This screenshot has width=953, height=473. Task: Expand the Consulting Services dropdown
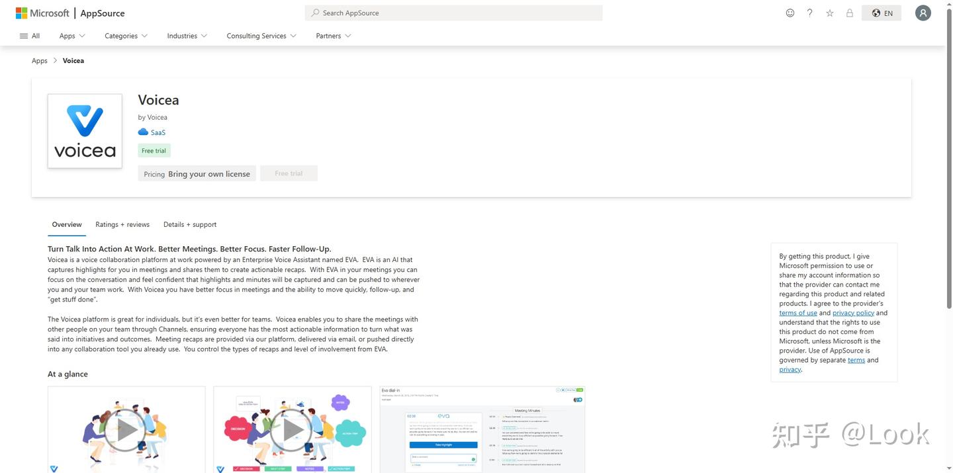(x=261, y=36)
